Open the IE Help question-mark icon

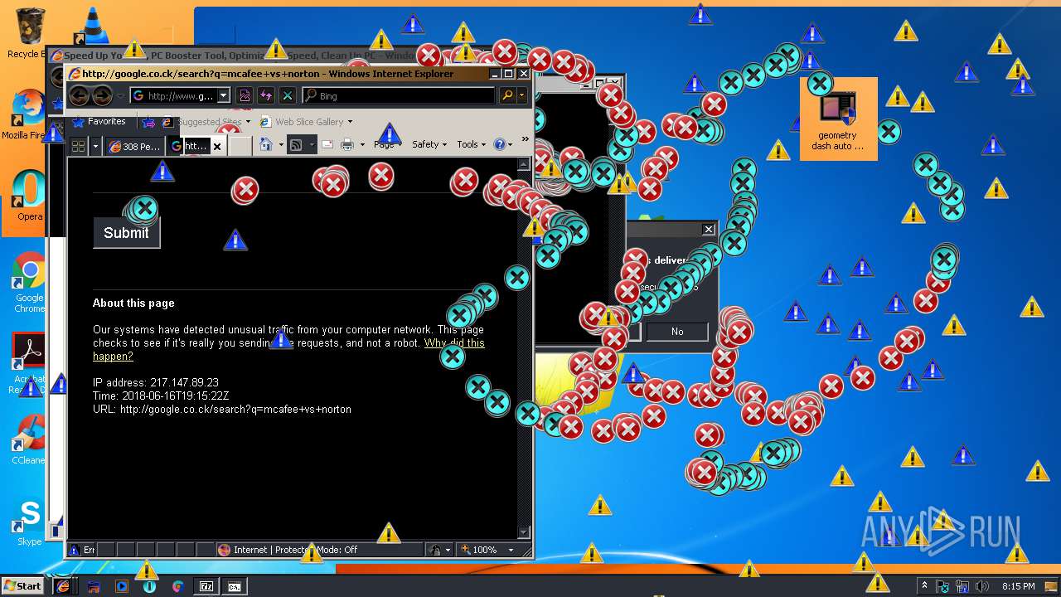(x=499, y=144)
